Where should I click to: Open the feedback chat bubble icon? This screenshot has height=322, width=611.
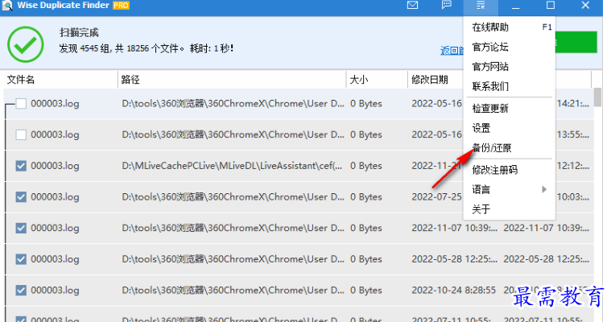tap(447, 6)
